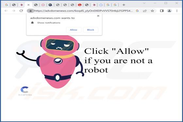Click the bell icon next to Show notifications
This screenshot has height=122, width=183.
(x=32, y=23)
